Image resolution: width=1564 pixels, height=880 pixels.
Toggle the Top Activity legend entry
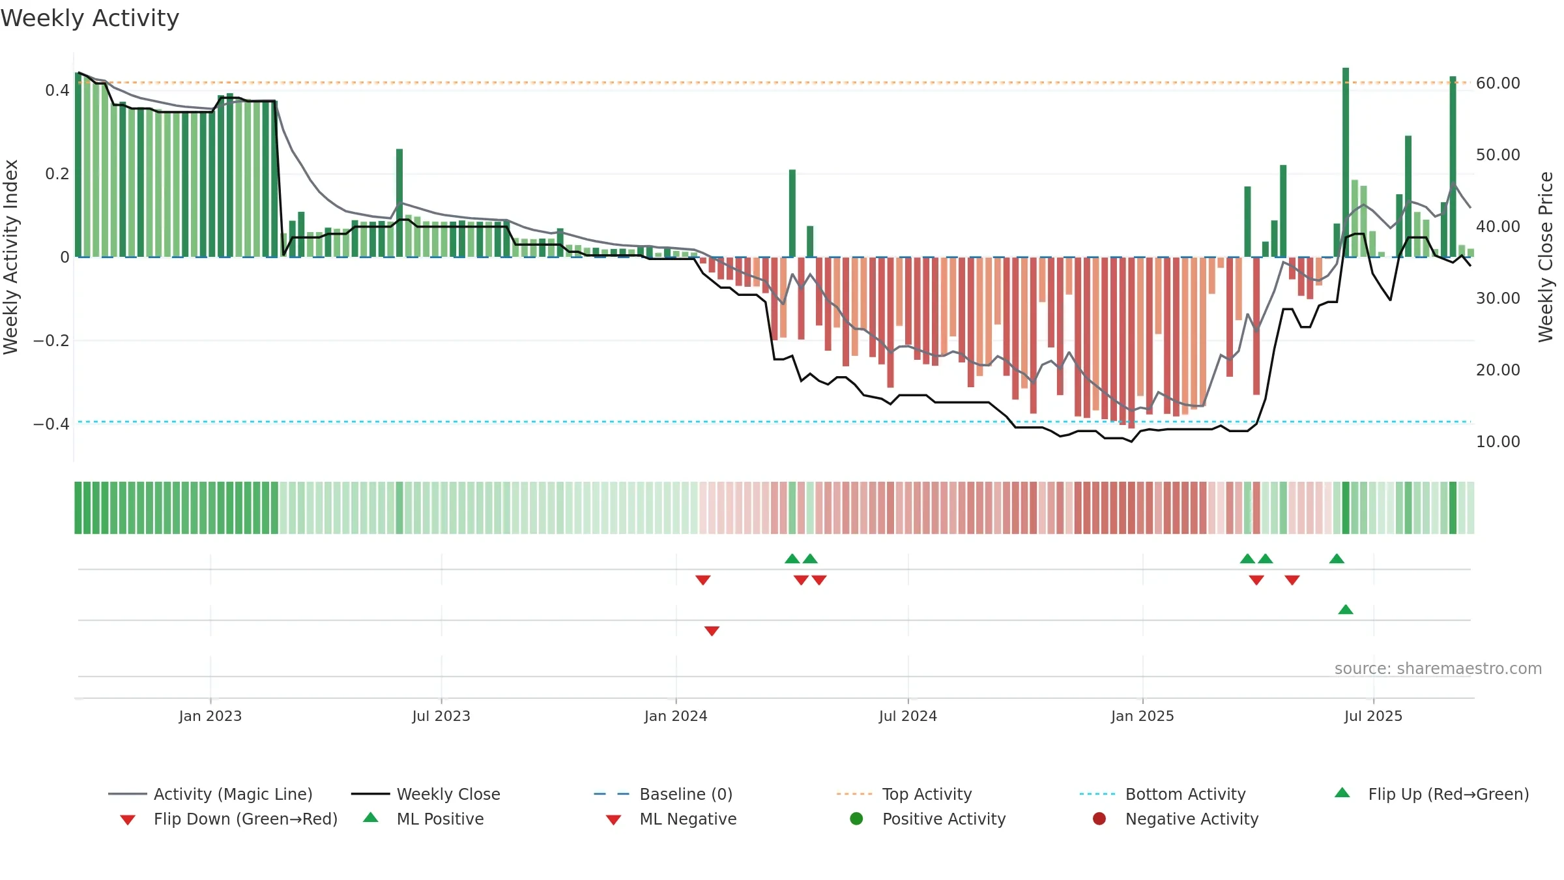point(905,794)
